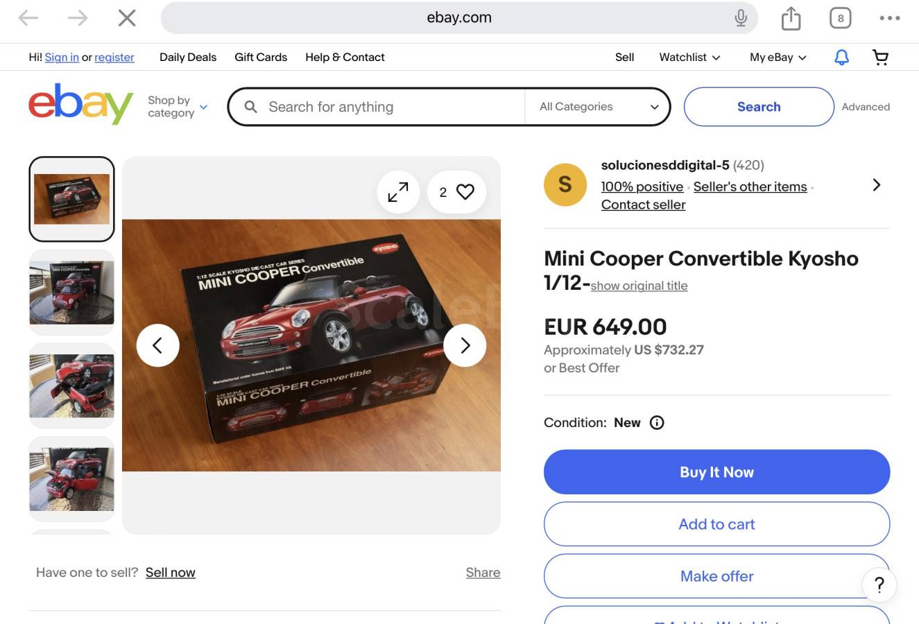Go to the previous product image

[x=157, y=345]
